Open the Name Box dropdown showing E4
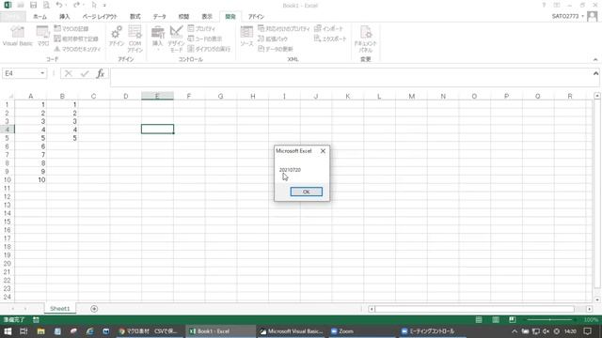The width and height of the screenshot is (602, 338). click(x=42, y=73)
